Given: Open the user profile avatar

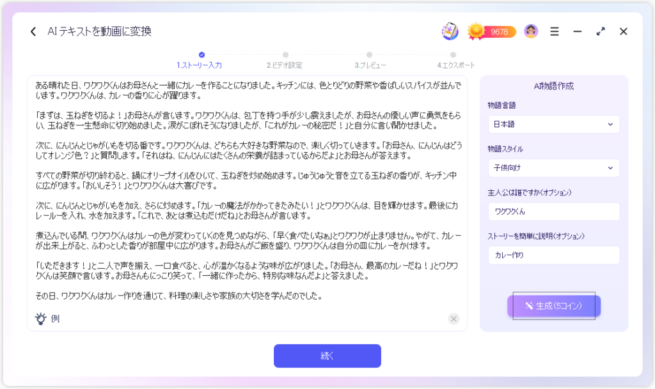Looking at the screenshot, I should coord(530,31).
